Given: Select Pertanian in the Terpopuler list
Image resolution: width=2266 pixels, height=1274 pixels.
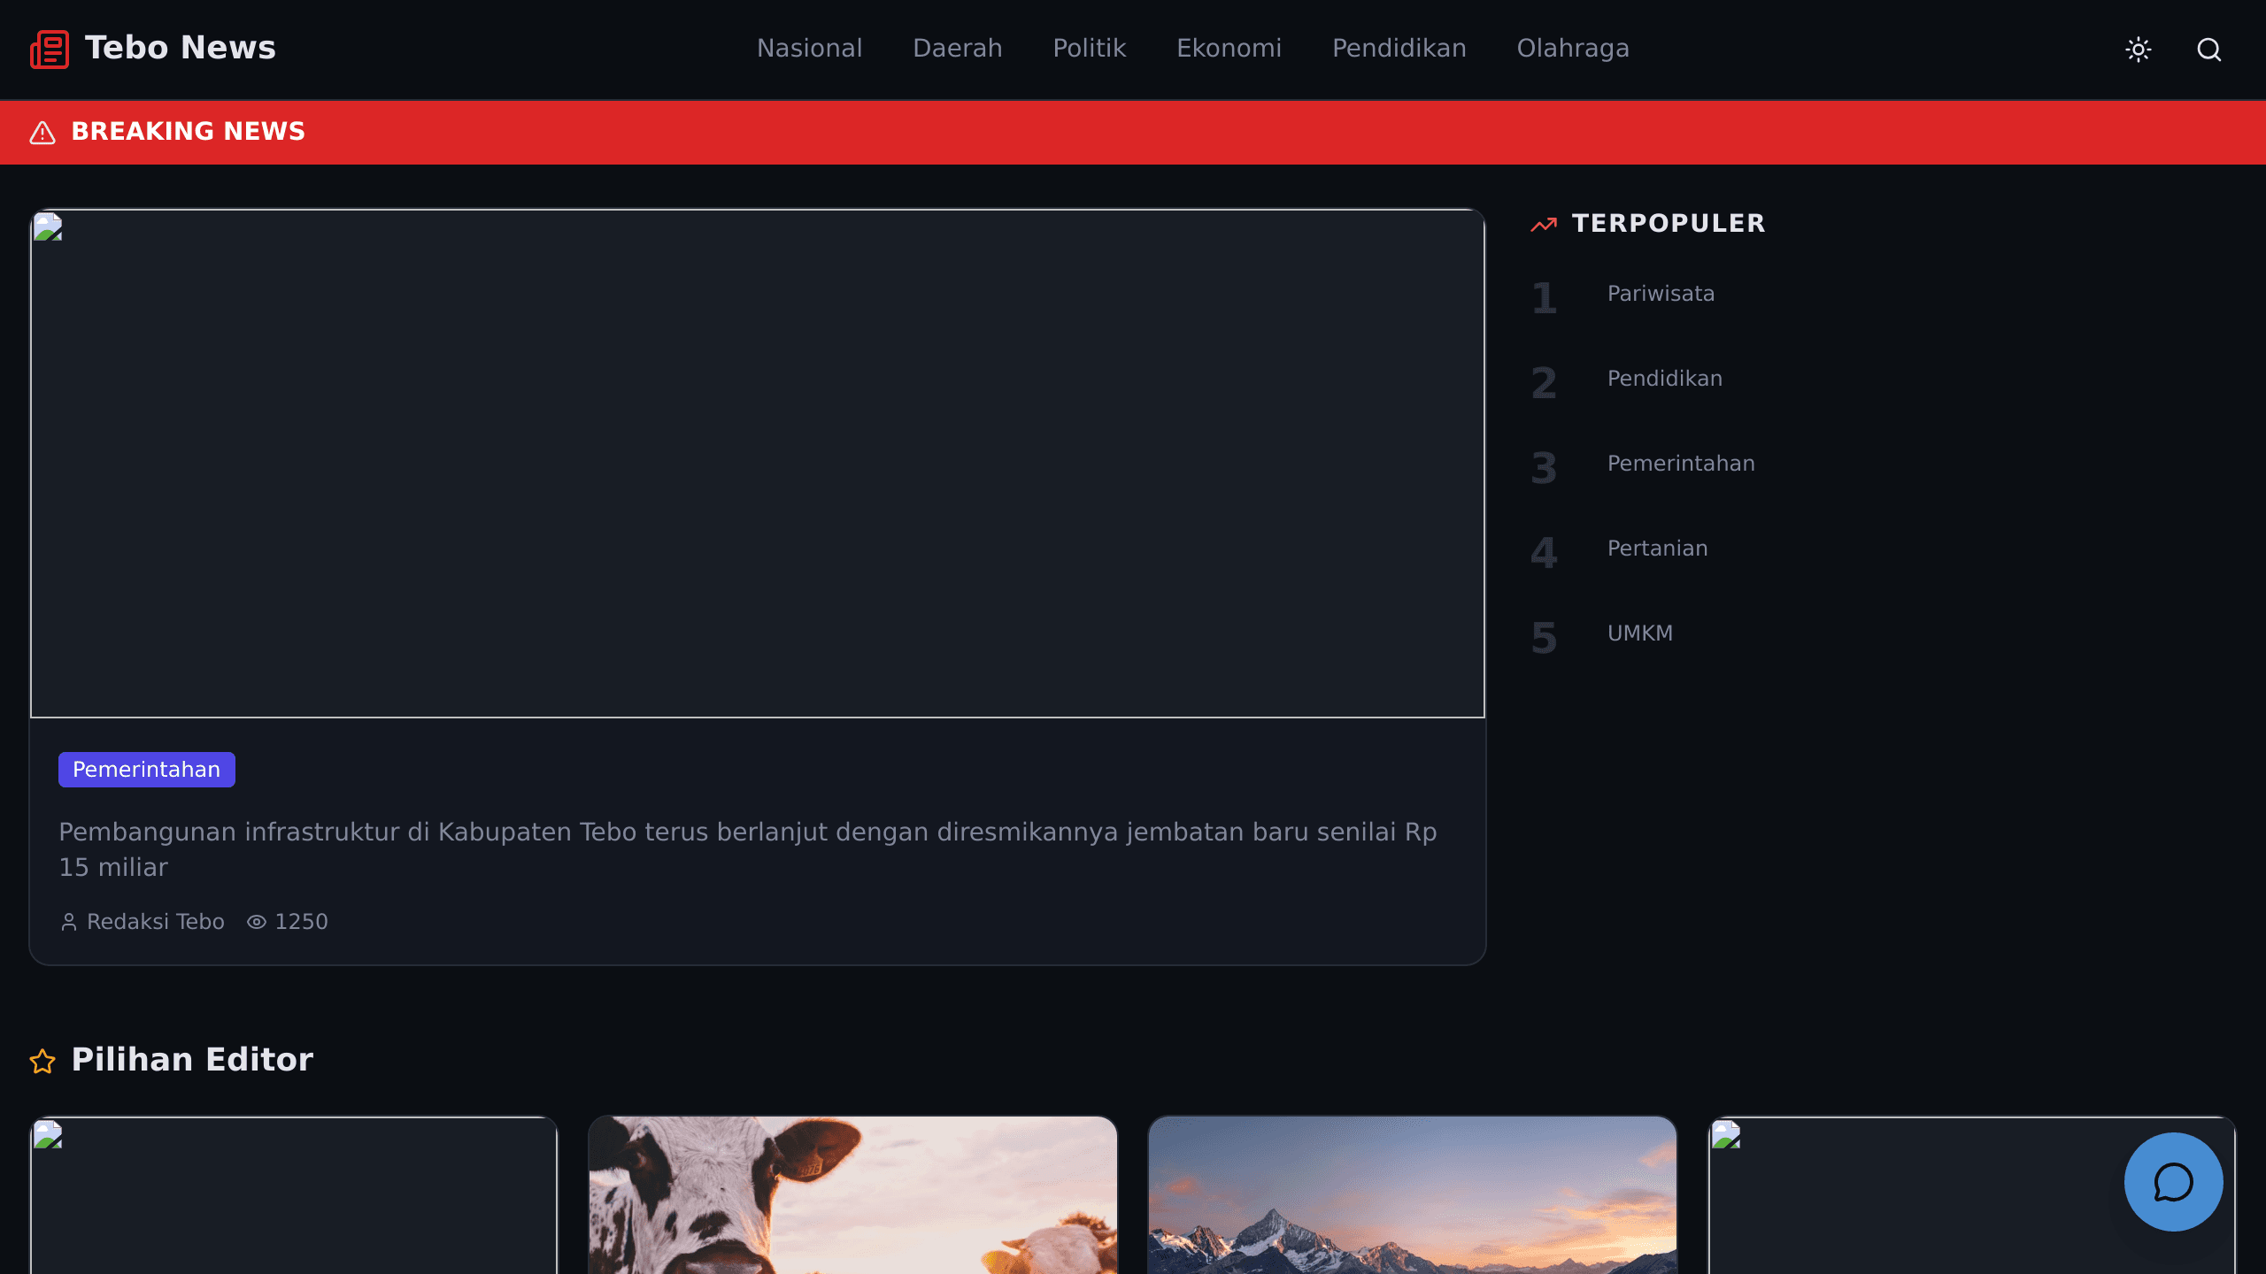Looking at the screenshot, I should click(x=1657, y=549).
